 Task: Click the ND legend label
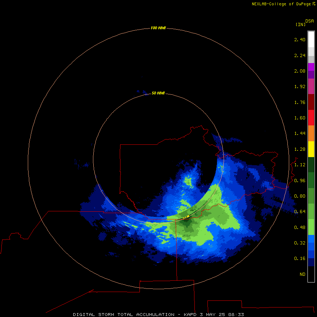click(303, 274)
